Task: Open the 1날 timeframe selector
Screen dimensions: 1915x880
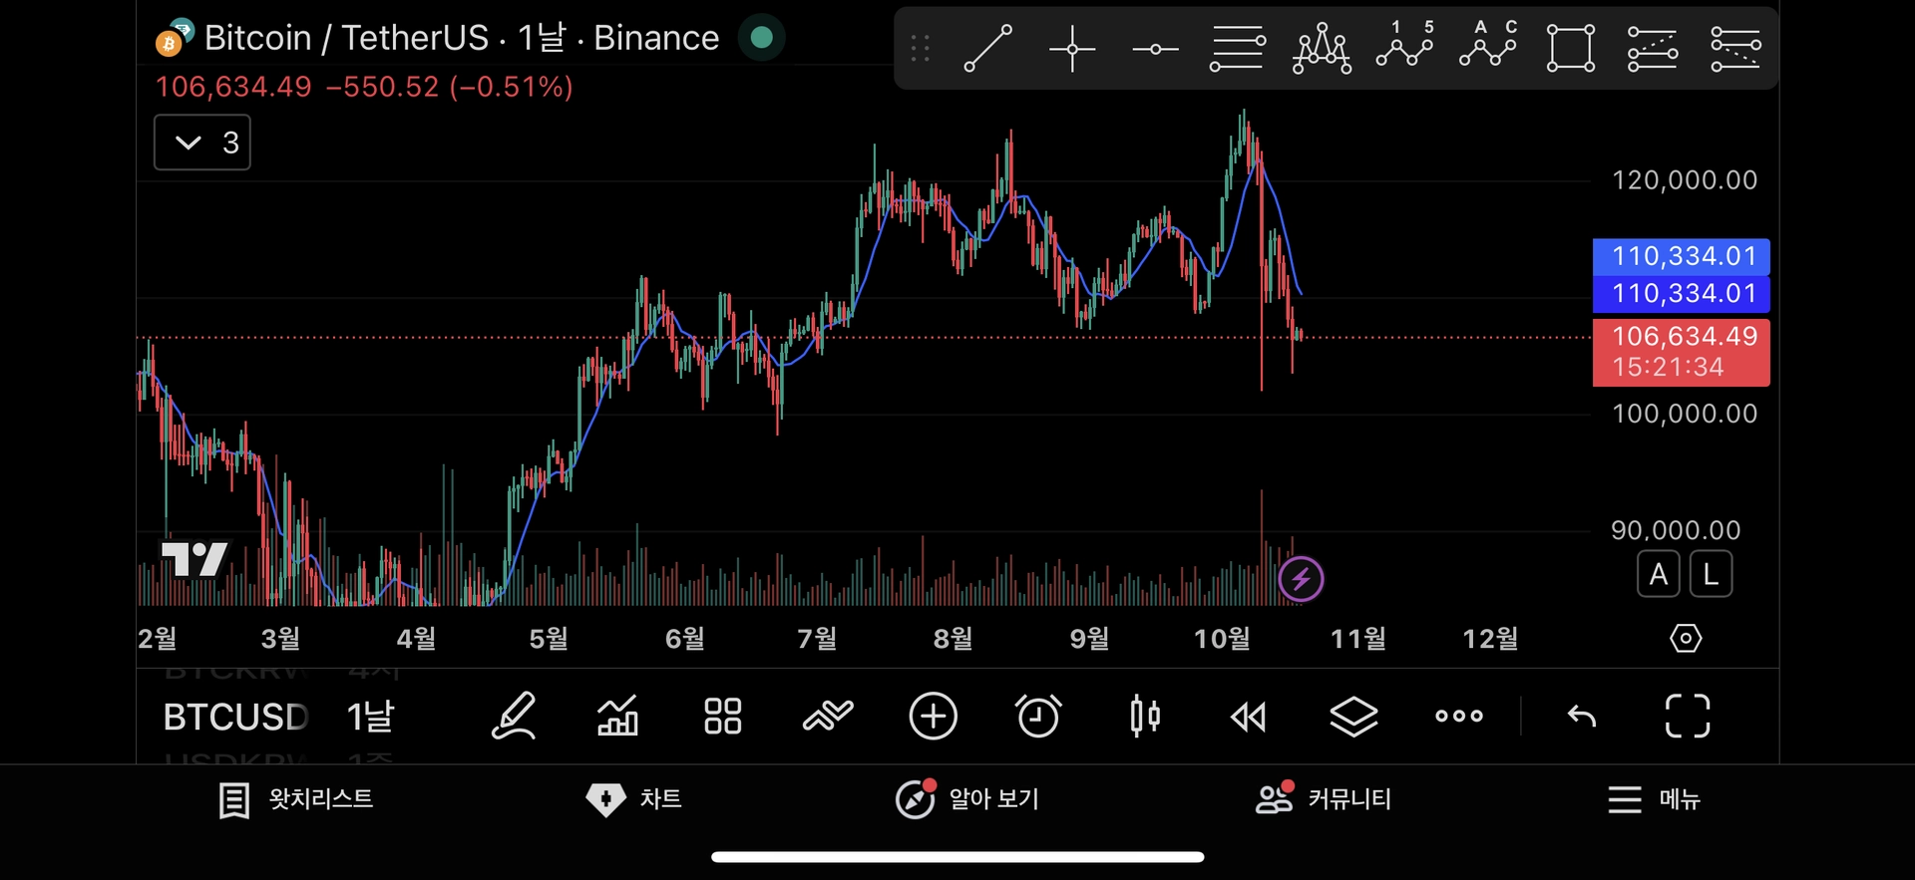Action: [370, 716]
